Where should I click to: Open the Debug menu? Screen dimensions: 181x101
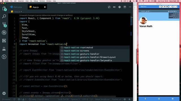[36, 1]
